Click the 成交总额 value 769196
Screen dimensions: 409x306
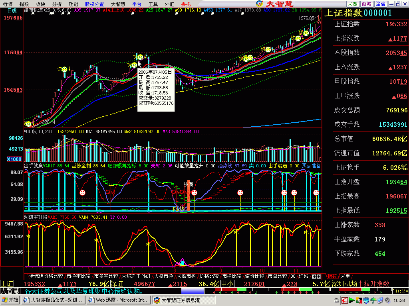pyautogui.click(x=397, y=110)
